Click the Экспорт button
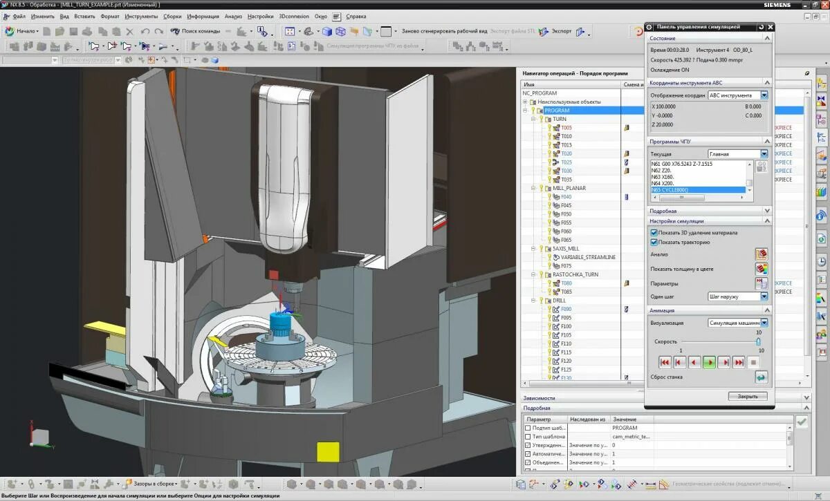This screenshot has height=501, width=830. click(x=555, y=31)
